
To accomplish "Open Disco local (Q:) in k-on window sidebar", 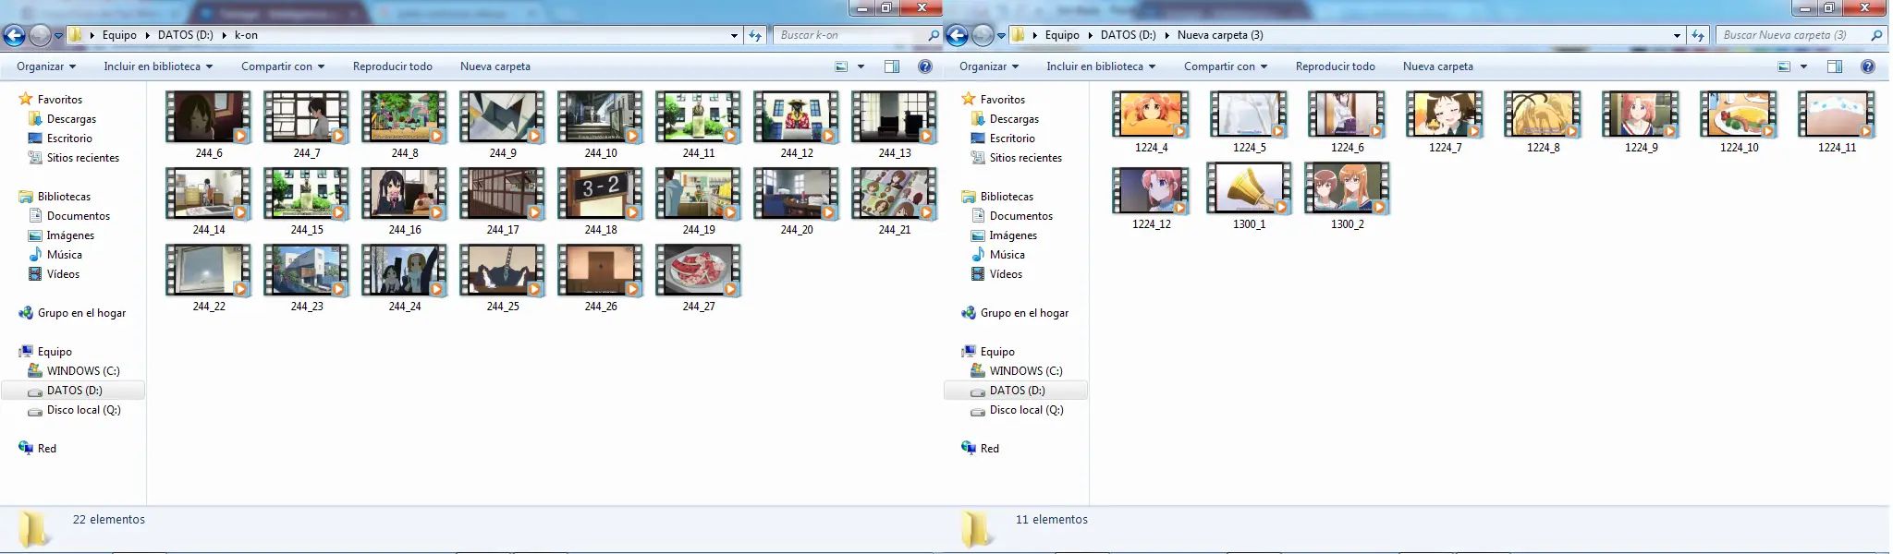I will coord(83,410).
